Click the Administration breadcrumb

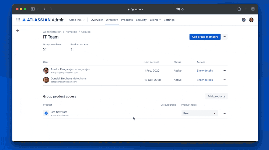coord(52,32)
